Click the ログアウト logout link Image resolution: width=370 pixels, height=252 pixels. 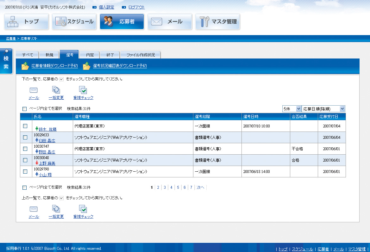coord(136,7)
